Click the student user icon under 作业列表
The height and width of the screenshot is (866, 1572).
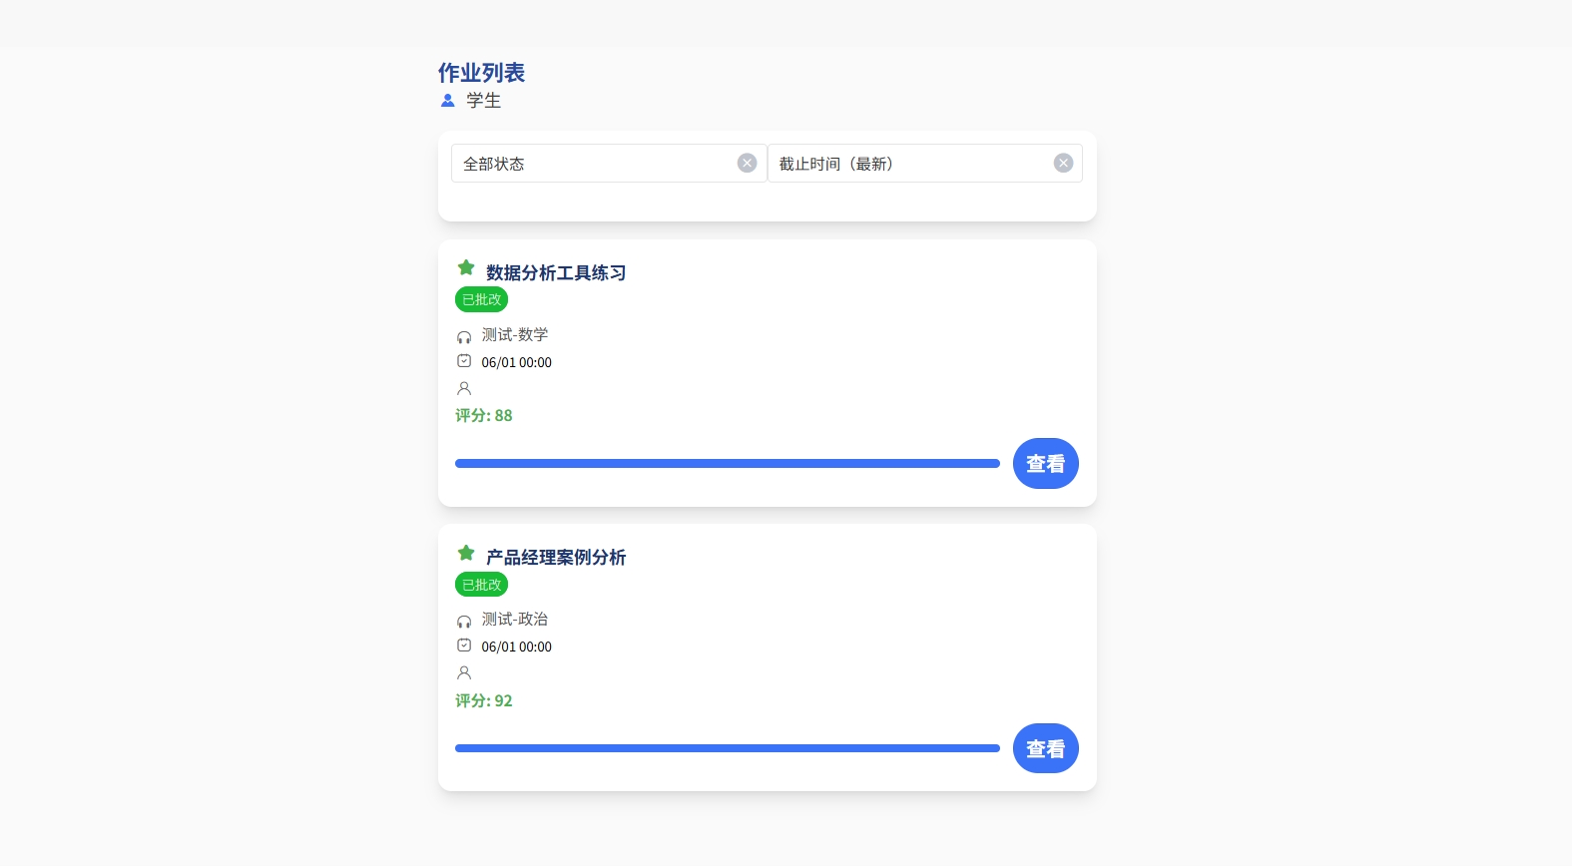pos(447,101)
